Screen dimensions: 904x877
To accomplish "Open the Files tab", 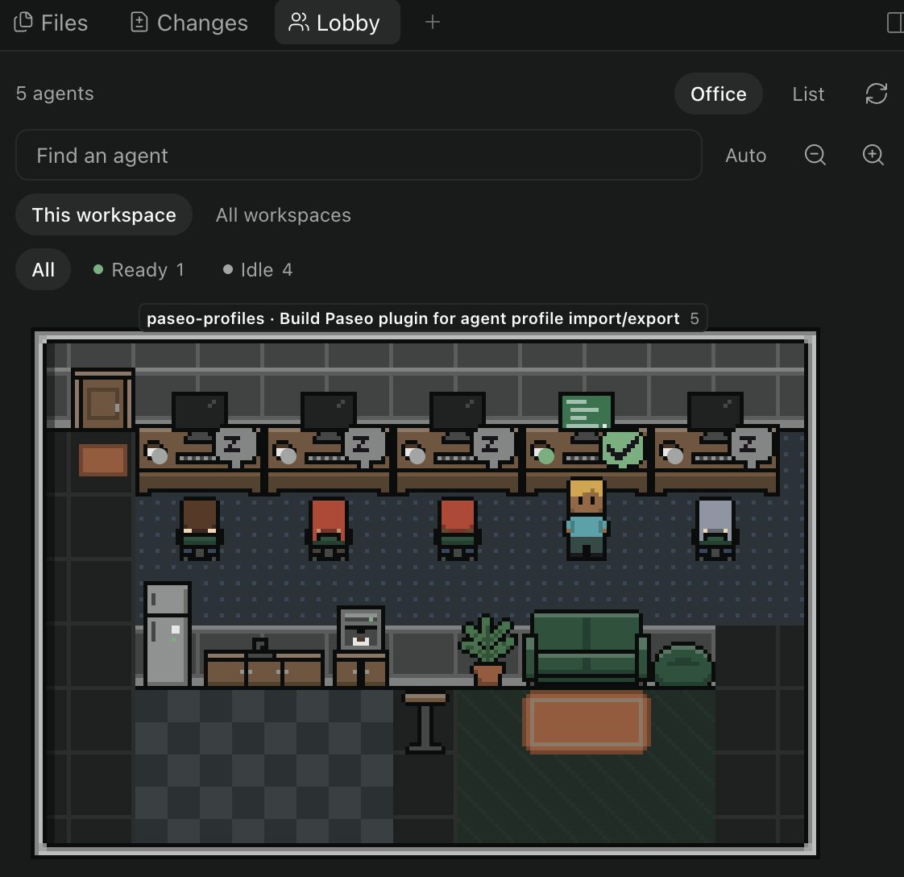I will 51,23.
